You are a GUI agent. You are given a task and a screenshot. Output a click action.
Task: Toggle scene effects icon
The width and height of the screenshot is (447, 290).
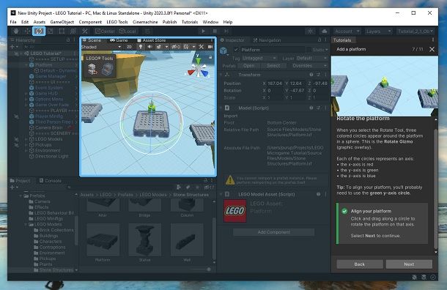[158, 47]
